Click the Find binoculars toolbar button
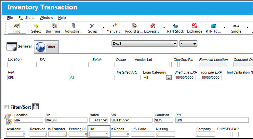This screenshot has width=253, height=139. 17,28
